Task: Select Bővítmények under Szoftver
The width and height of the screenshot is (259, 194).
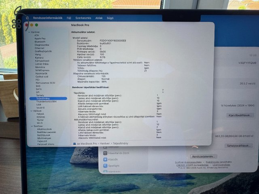Action: [x=44, y=138]
